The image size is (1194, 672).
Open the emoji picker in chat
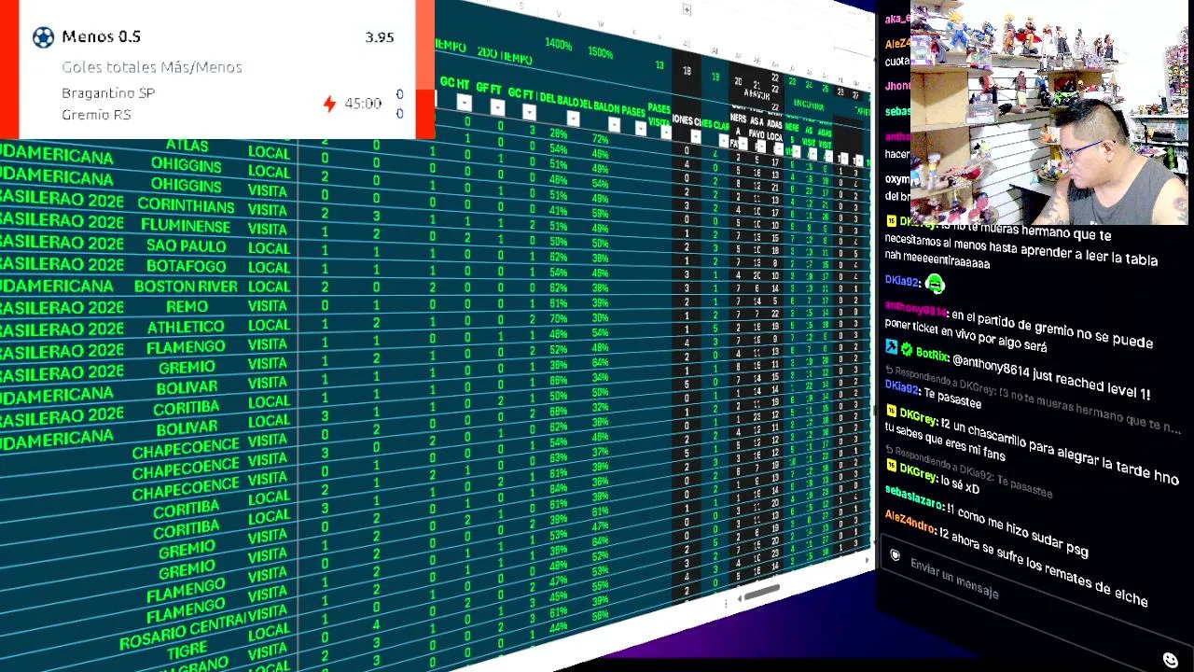1171,660
